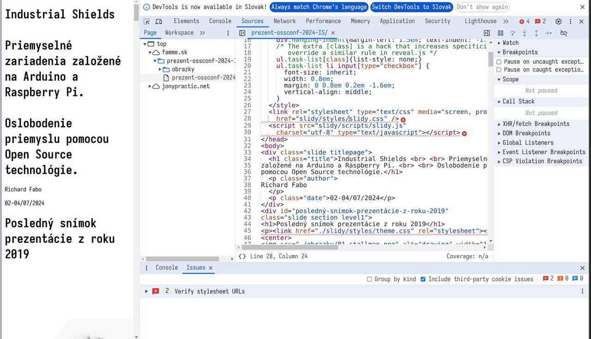Open the Performance tab
This screenshot has height=339, width=591.
coord(323,21)
